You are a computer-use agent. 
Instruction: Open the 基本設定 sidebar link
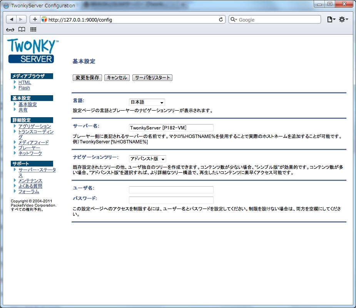[27, 104]
